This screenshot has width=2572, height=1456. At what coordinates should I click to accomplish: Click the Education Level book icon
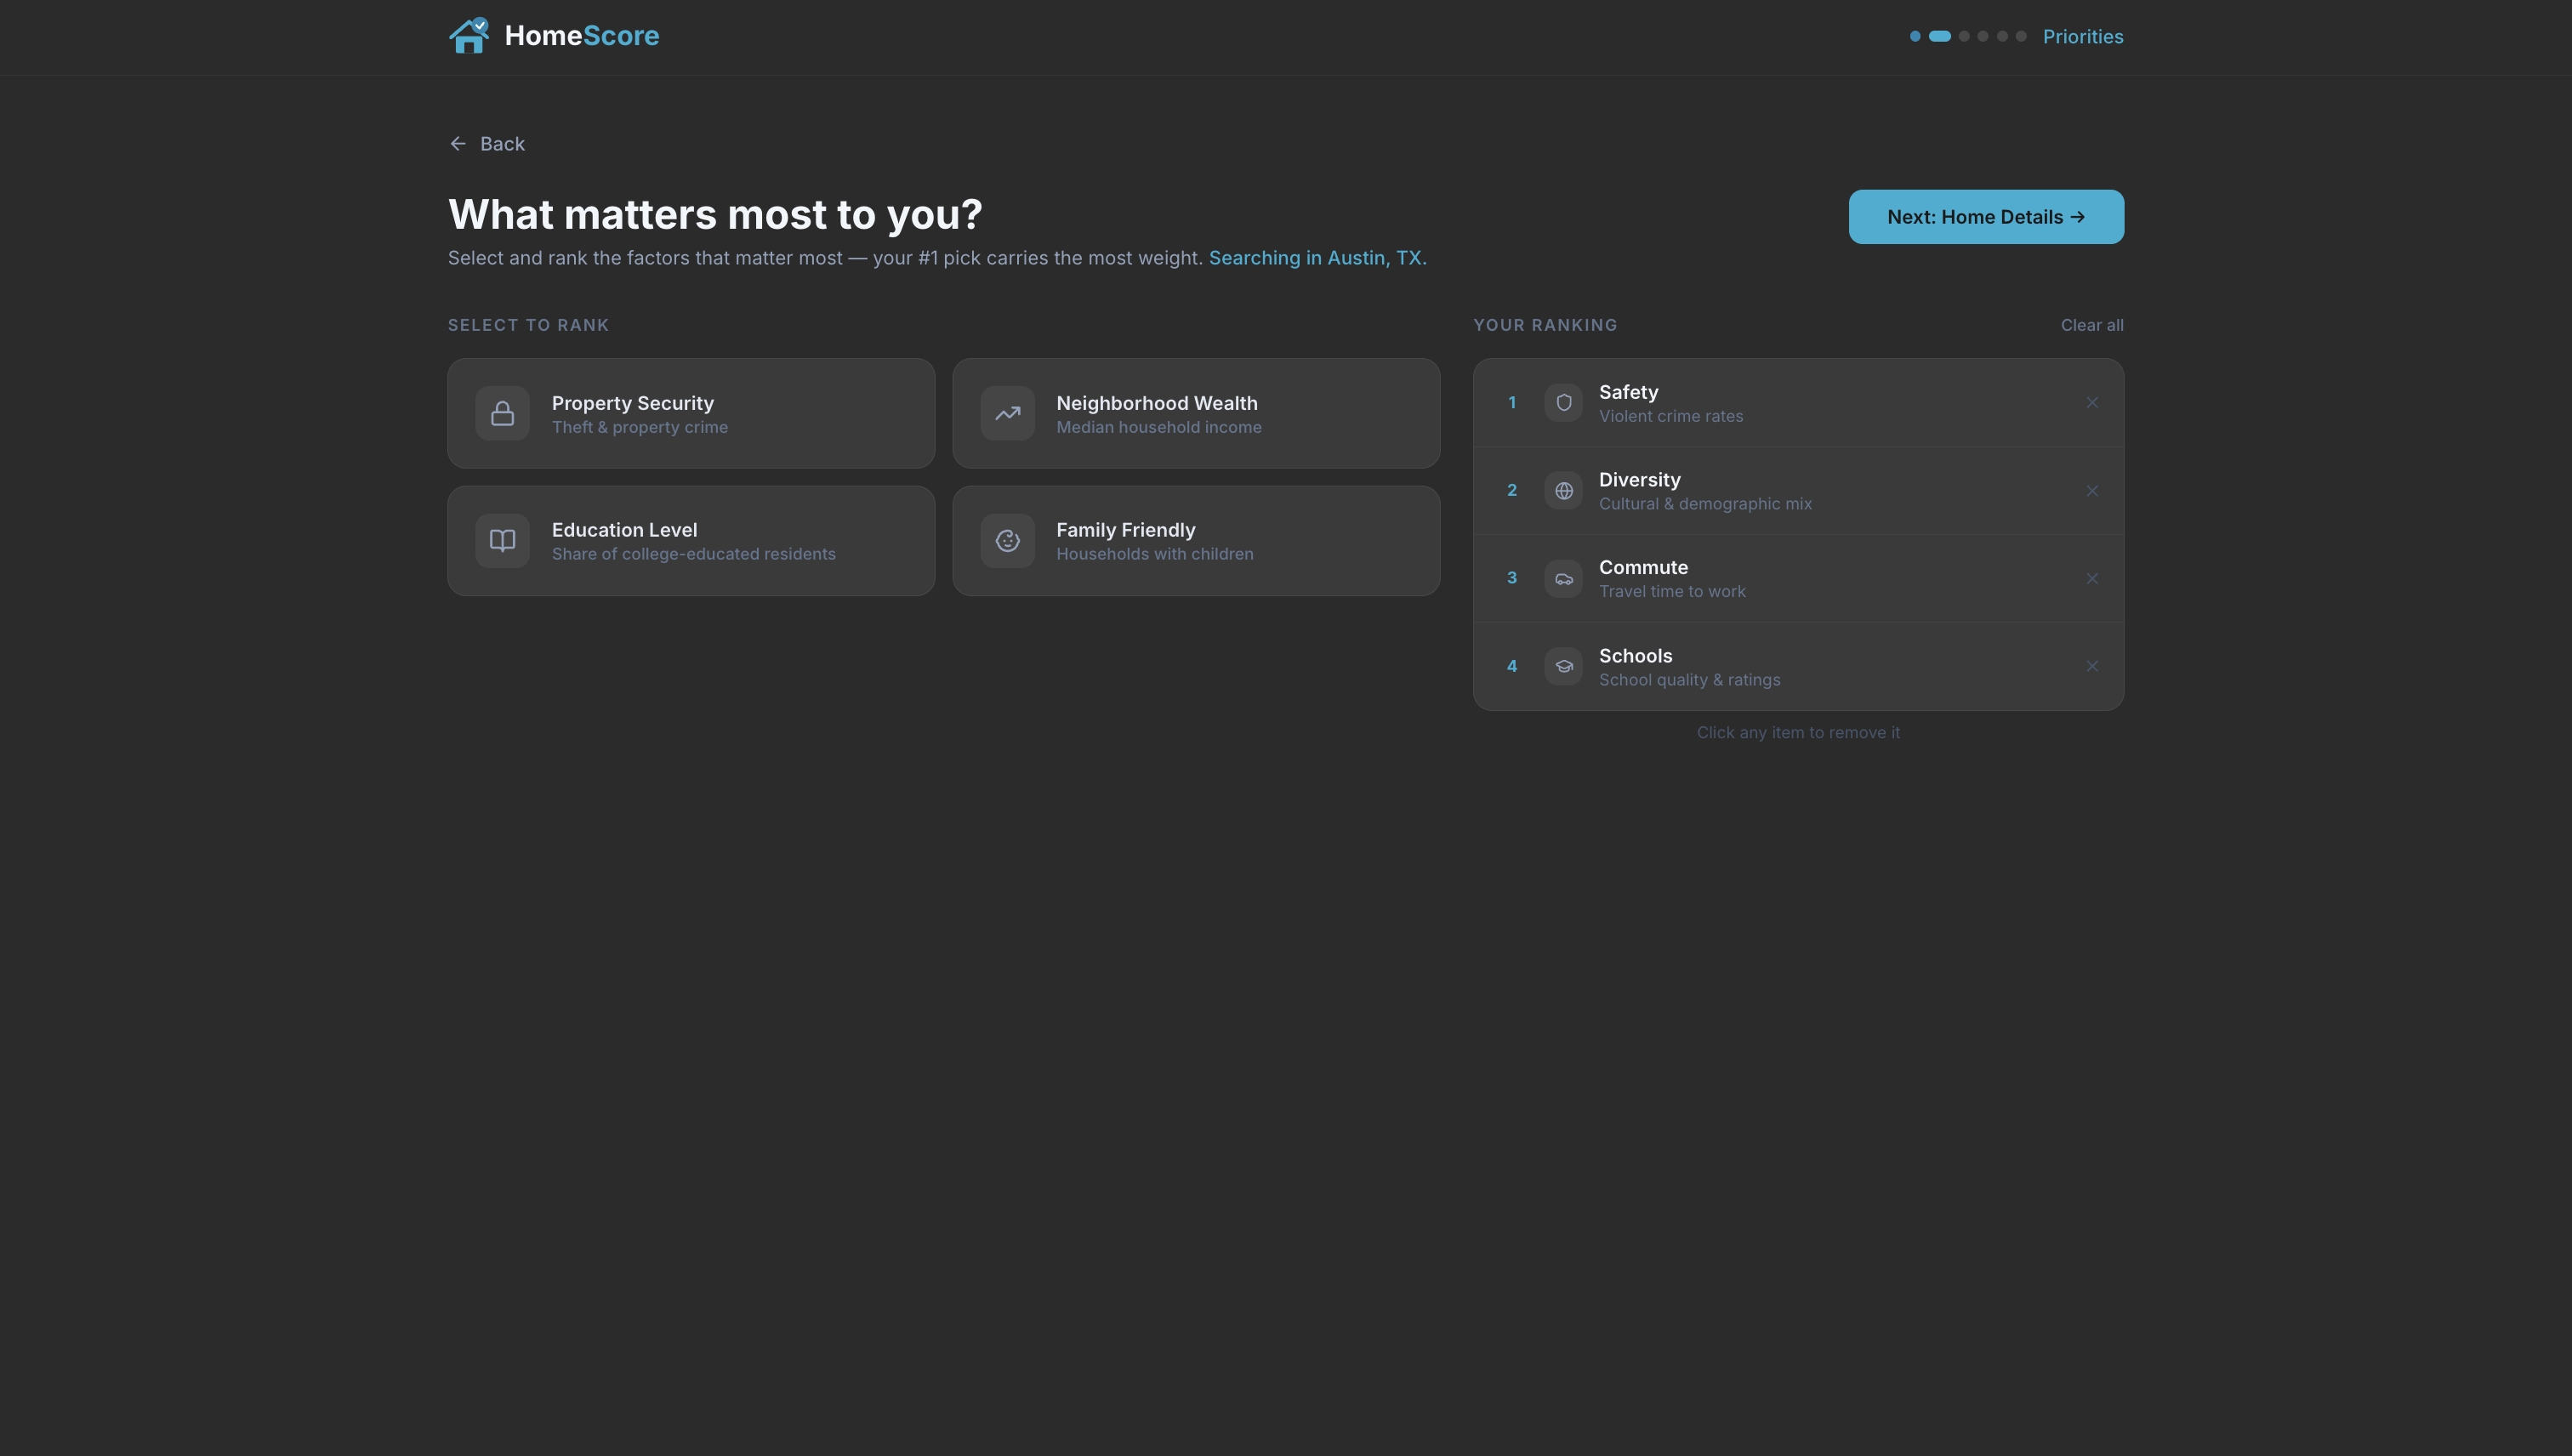(502, 541)
